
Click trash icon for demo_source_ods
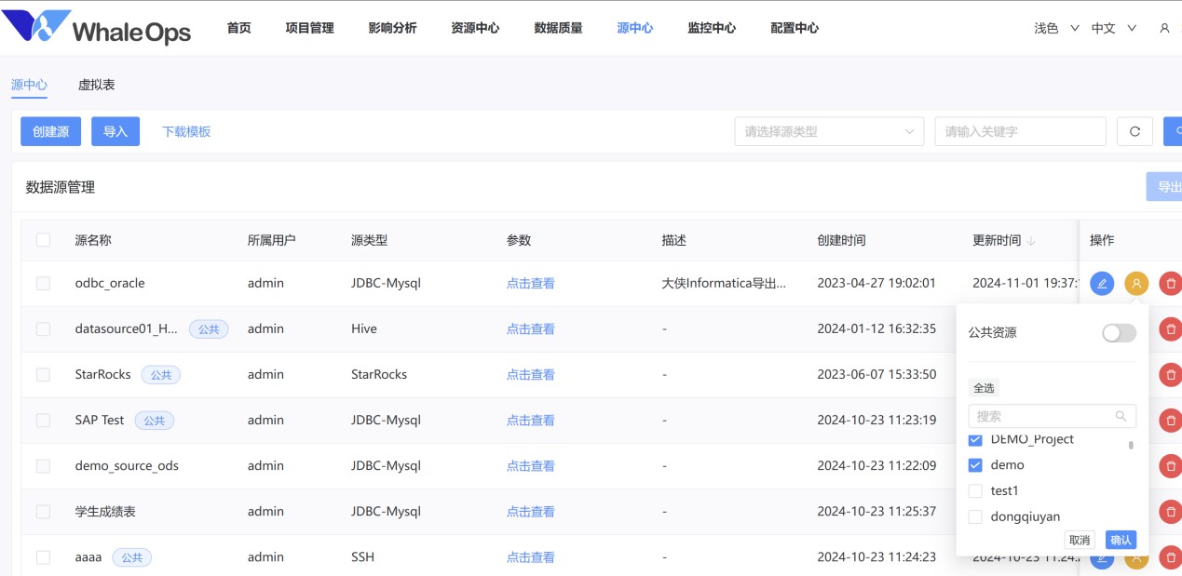(1171, 466)
